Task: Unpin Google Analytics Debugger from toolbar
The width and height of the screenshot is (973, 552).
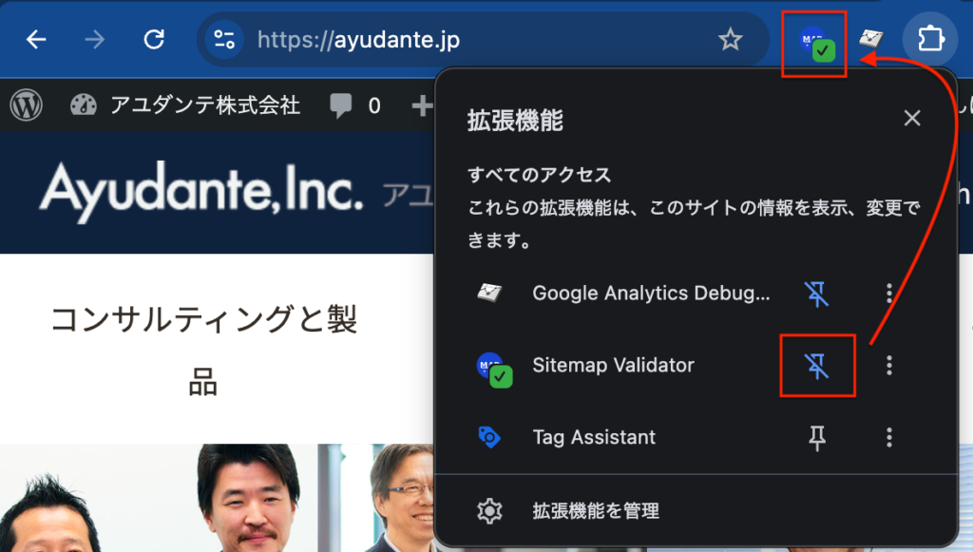Action: click(816, 294)
